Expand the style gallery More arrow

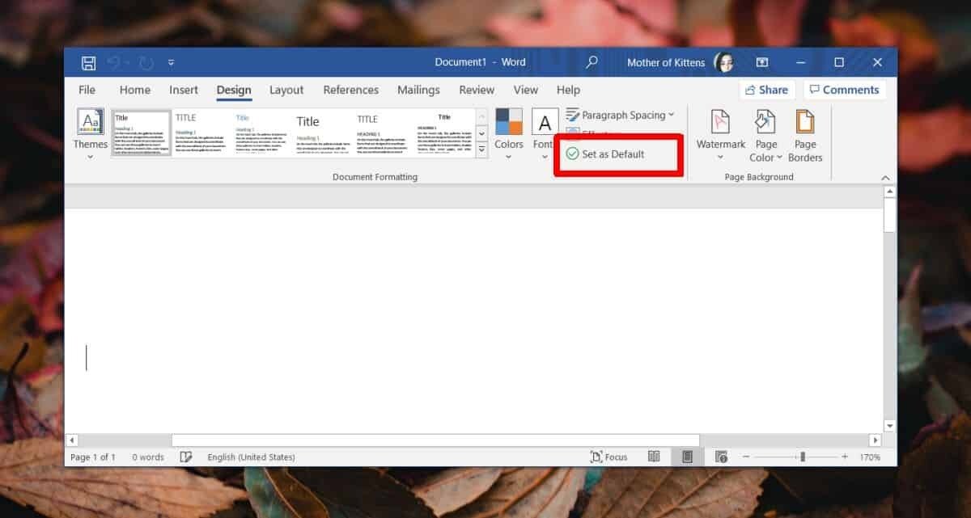tap(481, 150)
